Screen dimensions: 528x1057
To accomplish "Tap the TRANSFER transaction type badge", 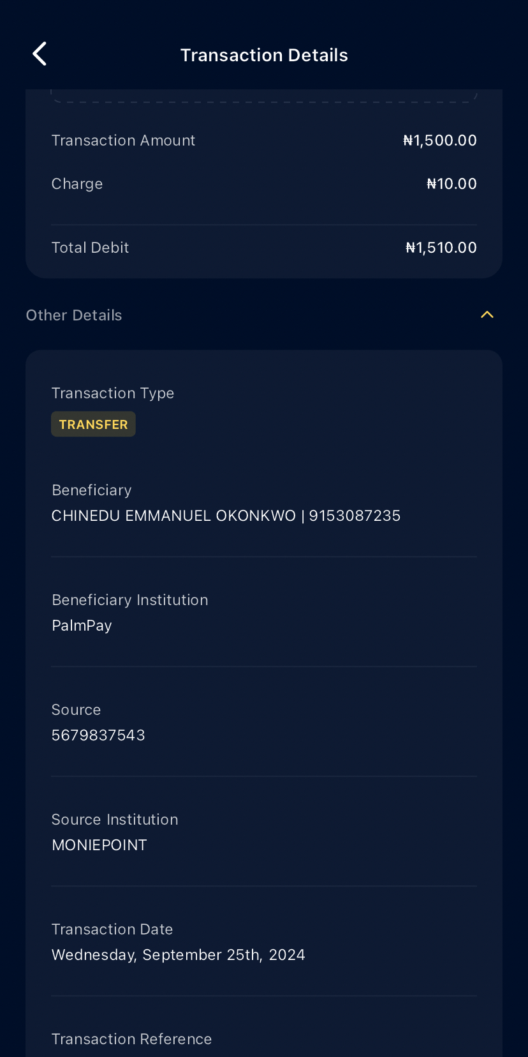I will point(93,424).
